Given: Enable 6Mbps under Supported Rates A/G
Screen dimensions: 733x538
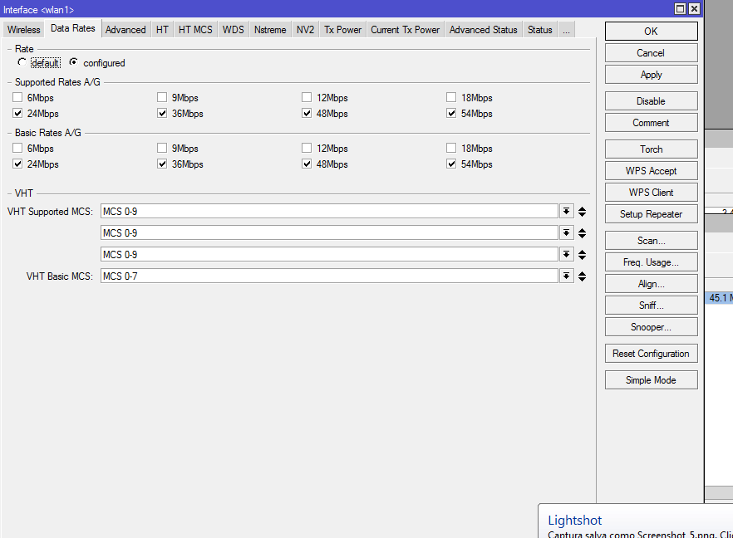Looking at the screenshot, I should 17,97.
